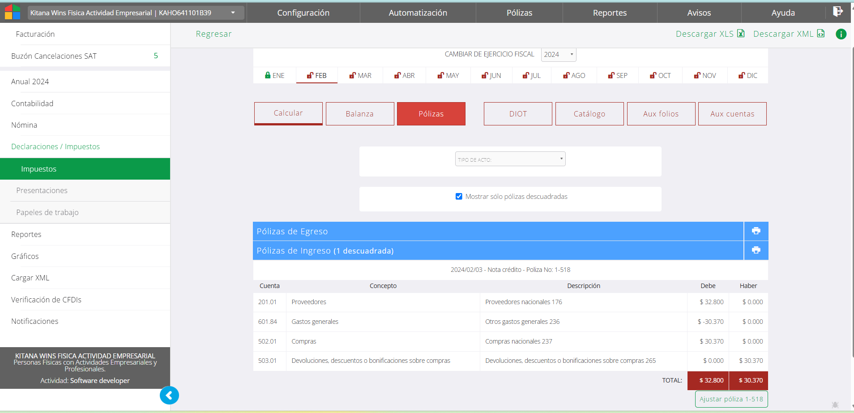
Task: Click the bug icon at bottom right
Action: [x=835, y=404]
